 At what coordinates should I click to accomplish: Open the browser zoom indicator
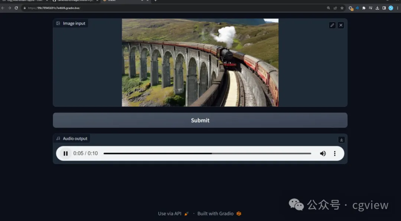click(328, 8)
